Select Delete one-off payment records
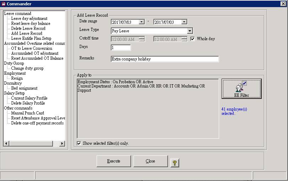288x181 pixels. click(38, 123)
